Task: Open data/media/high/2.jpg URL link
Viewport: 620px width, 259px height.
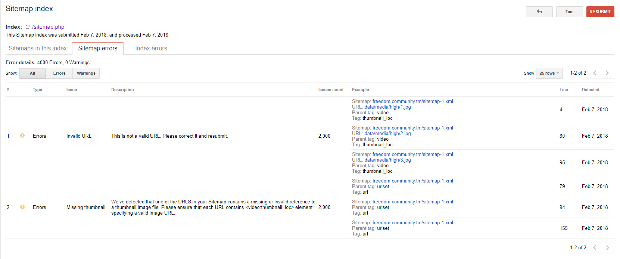Action: point(387,134)
